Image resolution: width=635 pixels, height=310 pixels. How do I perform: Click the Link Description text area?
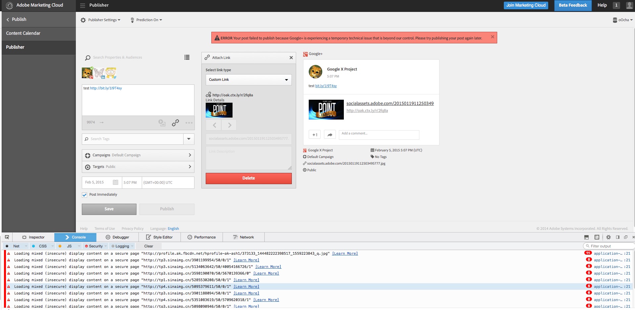pyautogui.click(x=248, y=158)
